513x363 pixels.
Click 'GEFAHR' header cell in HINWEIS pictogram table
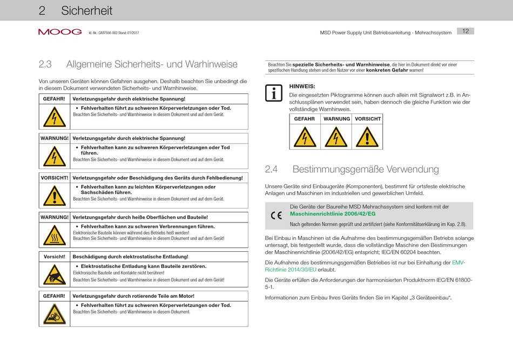click(305, 119)
